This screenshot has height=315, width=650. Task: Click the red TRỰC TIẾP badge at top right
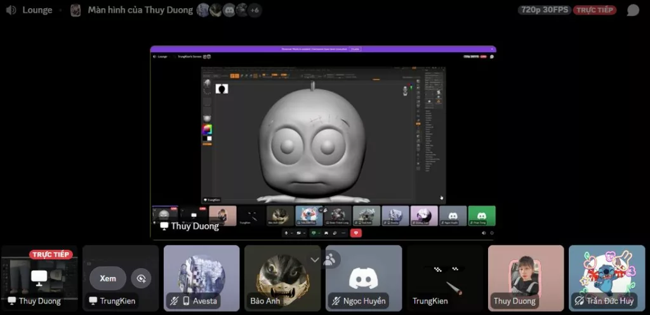point(594,10)
